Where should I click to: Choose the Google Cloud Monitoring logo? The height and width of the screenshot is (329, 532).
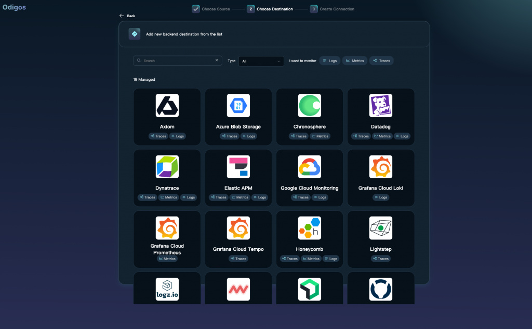pos(310,167)
